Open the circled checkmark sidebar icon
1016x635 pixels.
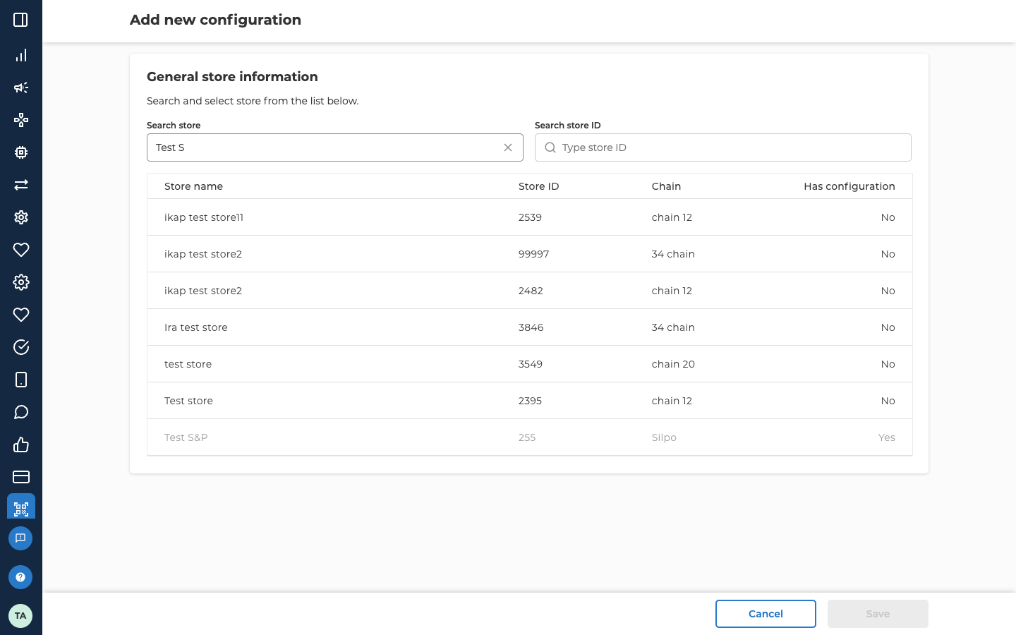(x=20, y=347)
